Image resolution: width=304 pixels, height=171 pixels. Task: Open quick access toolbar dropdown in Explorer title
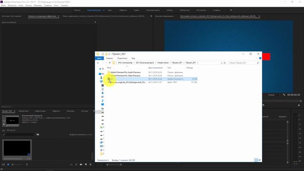109,54
